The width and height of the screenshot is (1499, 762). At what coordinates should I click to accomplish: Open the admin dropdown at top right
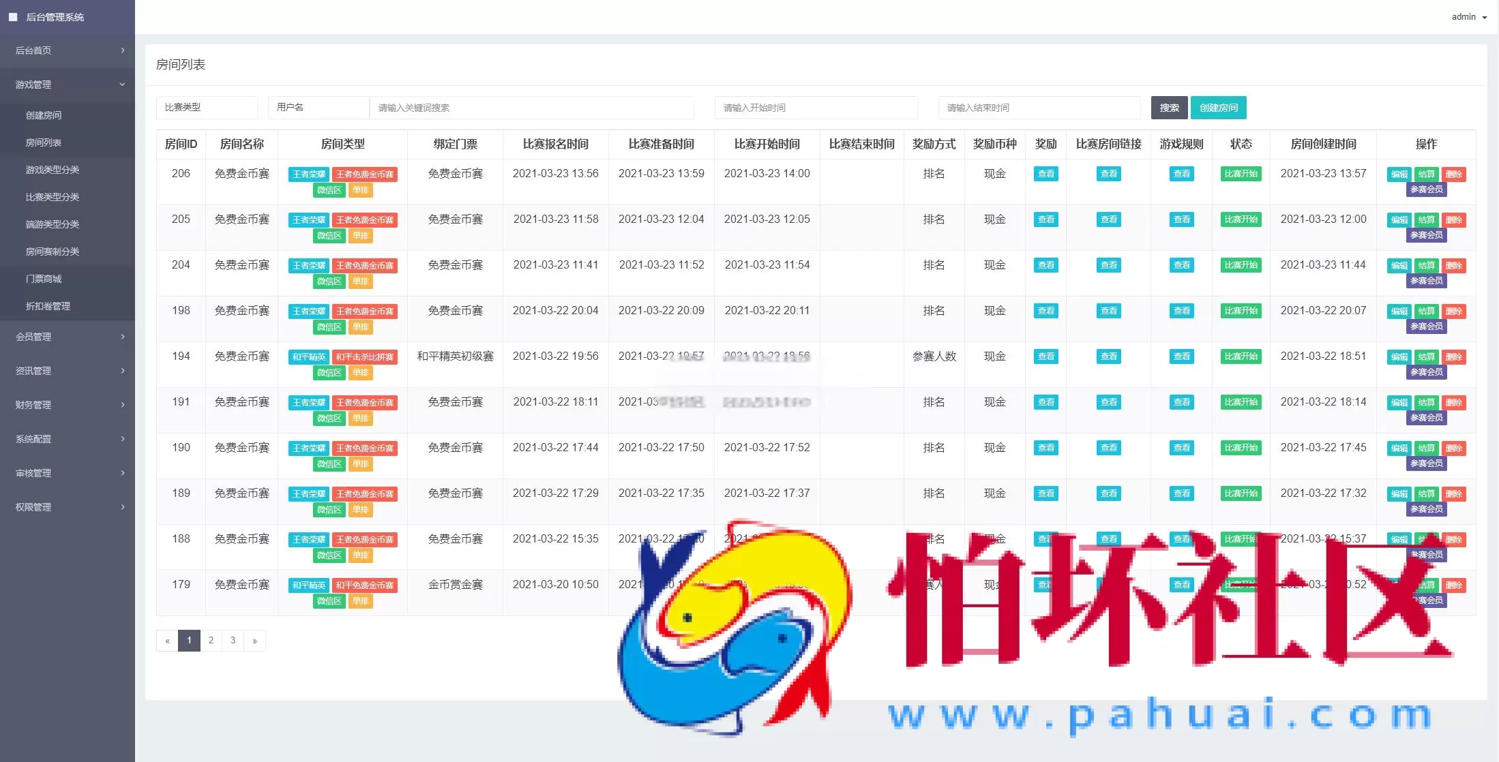pyautogui.click(x=1467, y=16)
